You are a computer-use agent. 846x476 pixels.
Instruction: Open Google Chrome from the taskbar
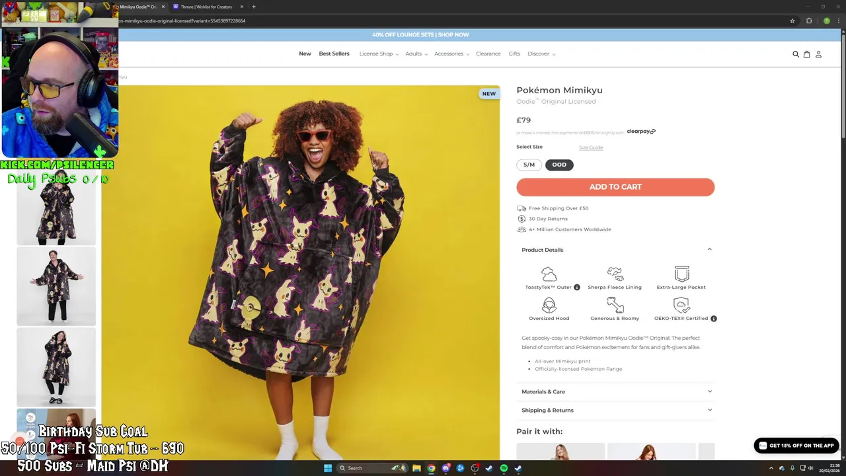click(431, 468)
